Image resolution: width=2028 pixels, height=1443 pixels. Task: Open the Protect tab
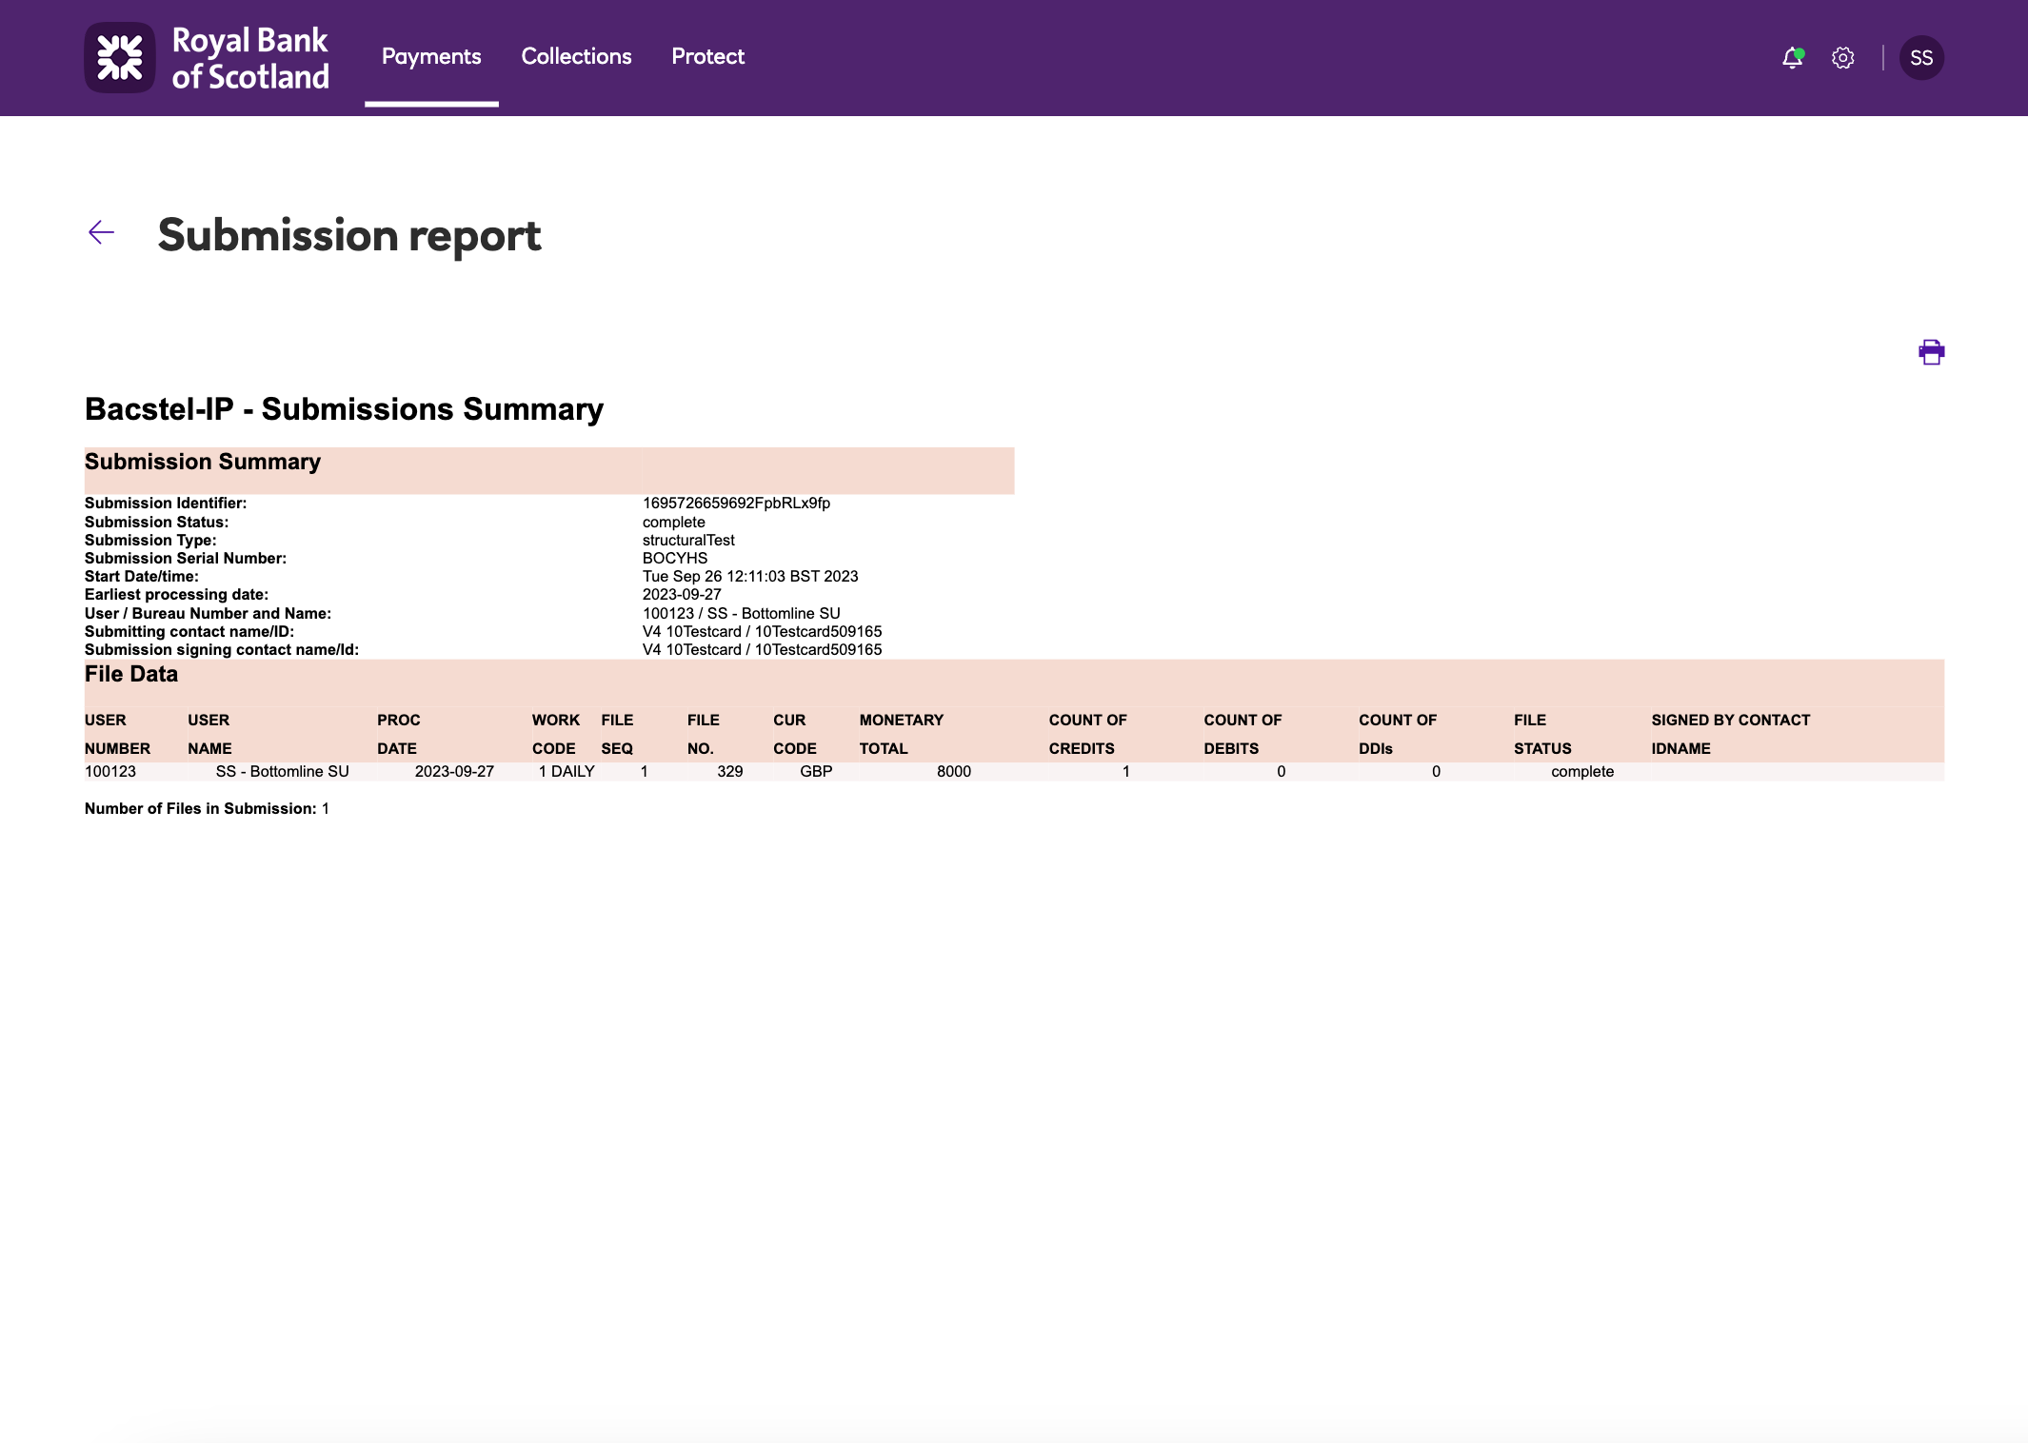point(707,57)
